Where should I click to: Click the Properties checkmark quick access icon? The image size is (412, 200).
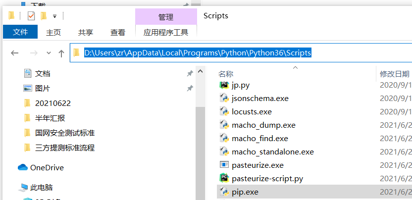pos(31,16)
